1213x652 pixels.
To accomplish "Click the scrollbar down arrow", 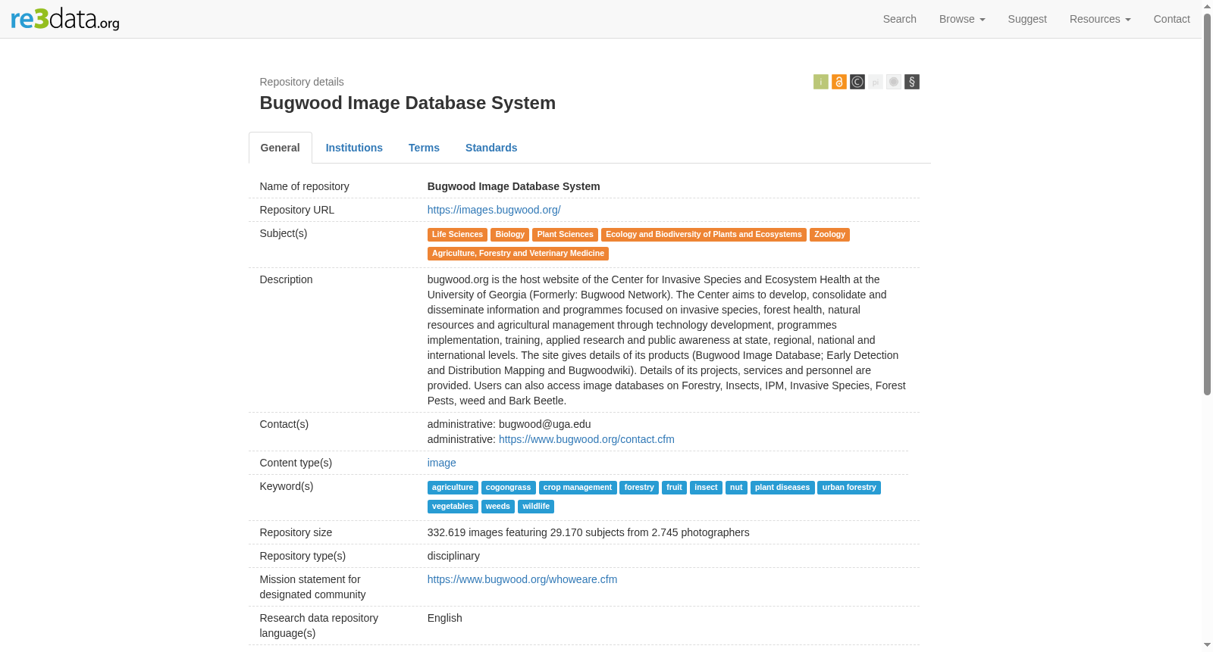I will click(1208, 646).
